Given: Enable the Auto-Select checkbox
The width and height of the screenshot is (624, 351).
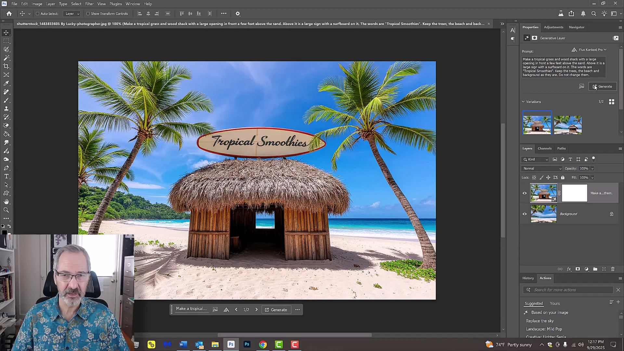Looking at the screenshot, I should point(37,14).
